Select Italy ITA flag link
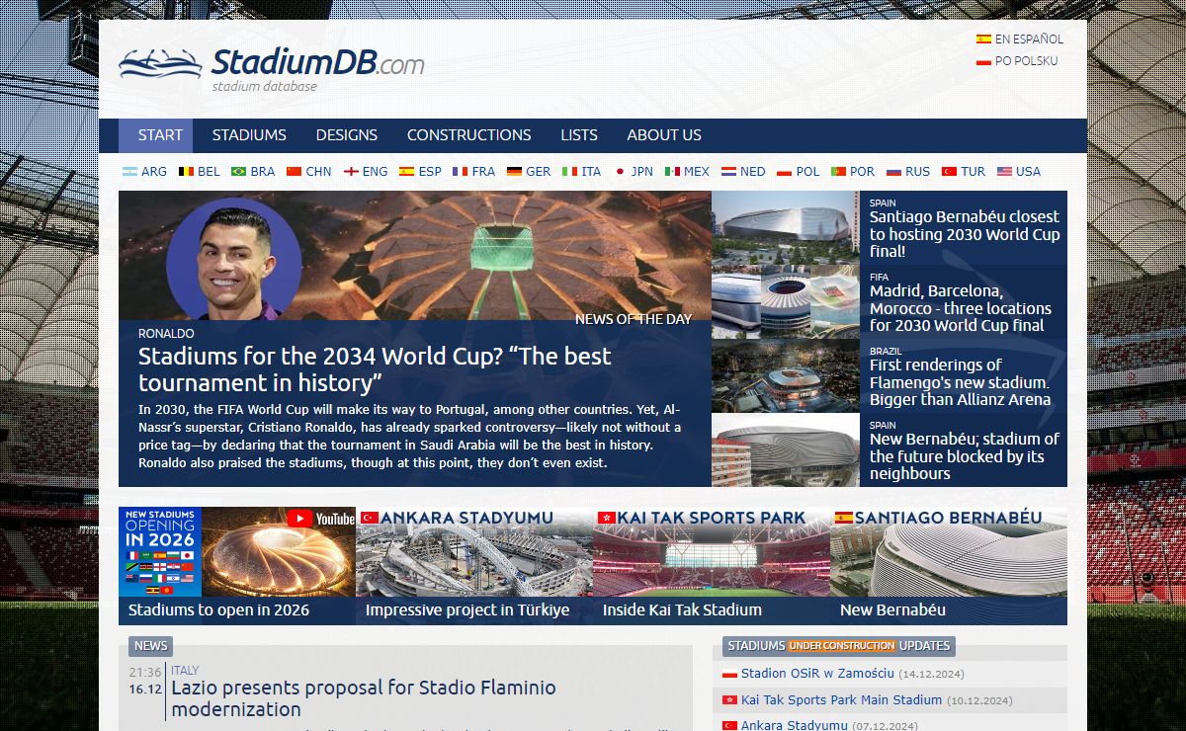This screenshot has width=1186, height=731. [x=582, y=172]
